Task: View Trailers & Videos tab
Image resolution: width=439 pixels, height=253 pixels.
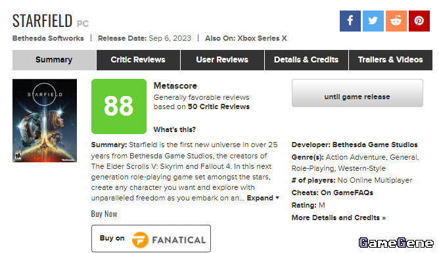Action: pos(390,60)
